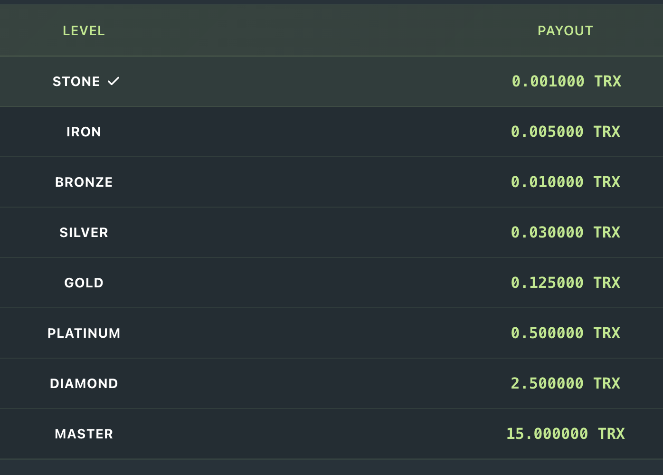The width and height of the screenshot is (663, 475).
Task: Click the 0.010000 TRX payout value
Action: (x=565, y=182)
